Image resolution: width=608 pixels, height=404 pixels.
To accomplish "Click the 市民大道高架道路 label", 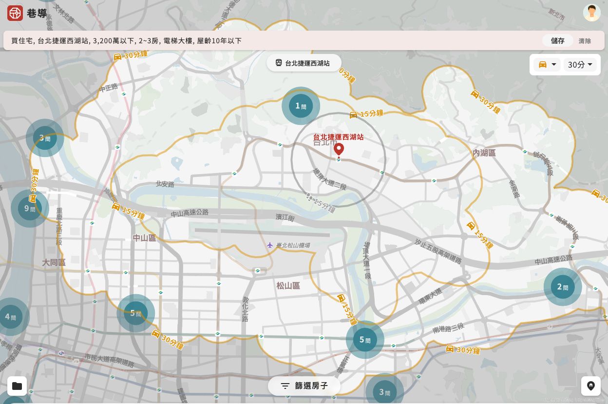I will [109, 360].
